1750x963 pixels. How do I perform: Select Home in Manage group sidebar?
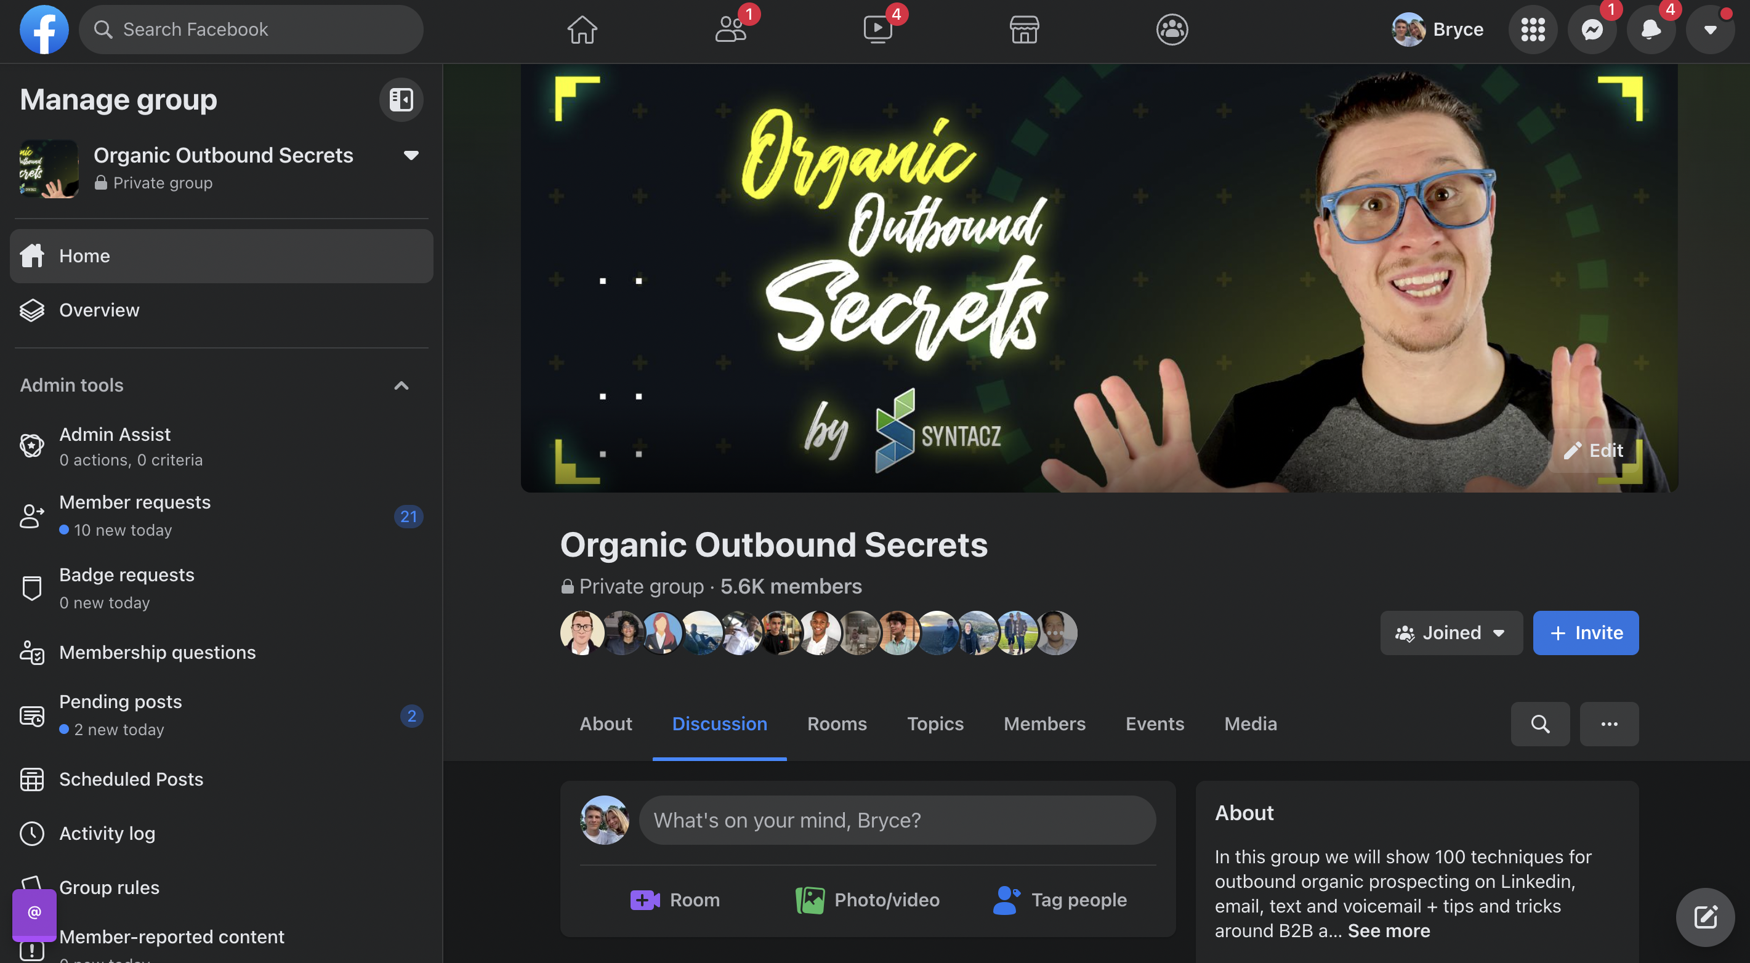[x=222, y=256]
